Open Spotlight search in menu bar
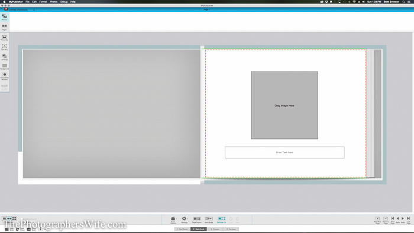Screen dimensions: 414x233 (404, 2)
